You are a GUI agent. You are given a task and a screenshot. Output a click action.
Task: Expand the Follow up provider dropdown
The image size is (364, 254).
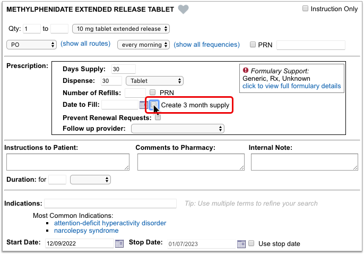pos(178,129)
